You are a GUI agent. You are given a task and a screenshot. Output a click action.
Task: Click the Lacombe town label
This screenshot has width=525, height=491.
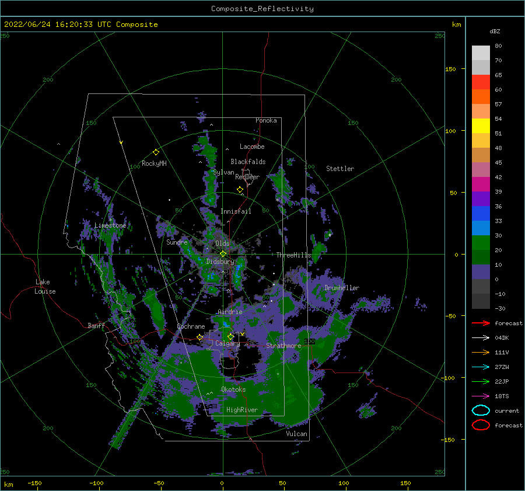coord(252,147)
